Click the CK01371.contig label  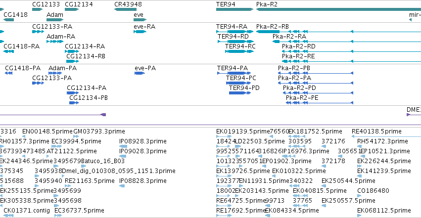[x=27, y=211]
